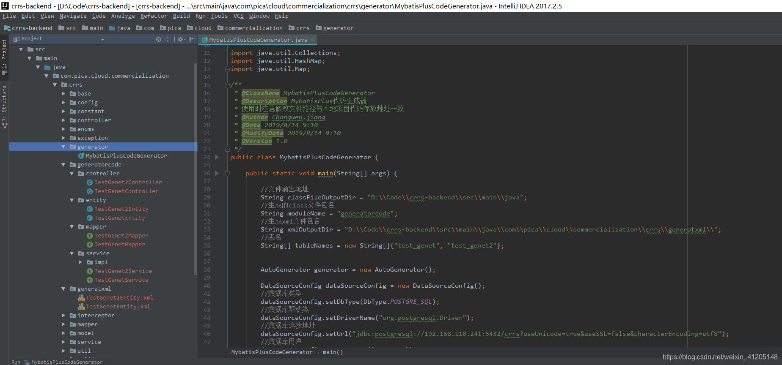
Task: Open the Refactor menu
Action: pos(154,16)
